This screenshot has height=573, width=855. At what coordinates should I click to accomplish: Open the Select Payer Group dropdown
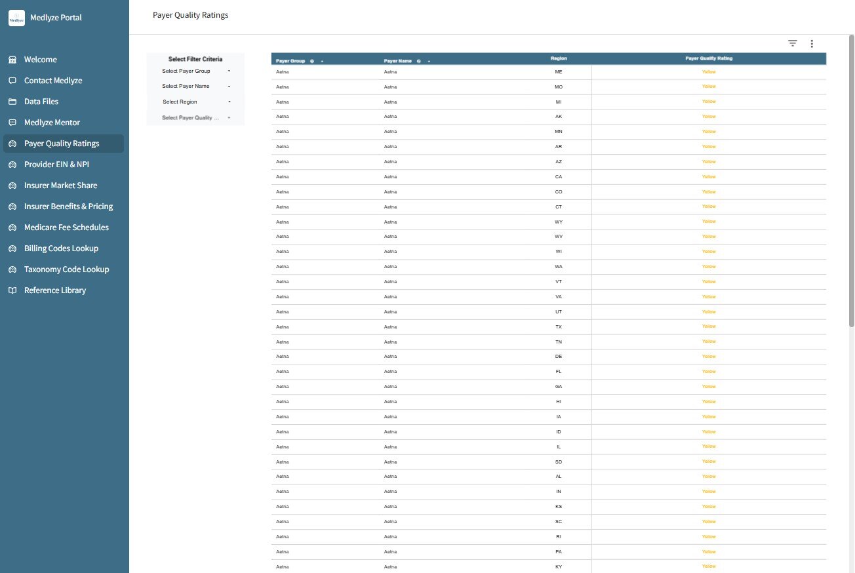(x=196, y=71)
